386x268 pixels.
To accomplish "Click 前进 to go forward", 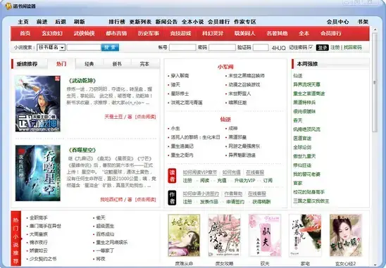I will [42, 22].
